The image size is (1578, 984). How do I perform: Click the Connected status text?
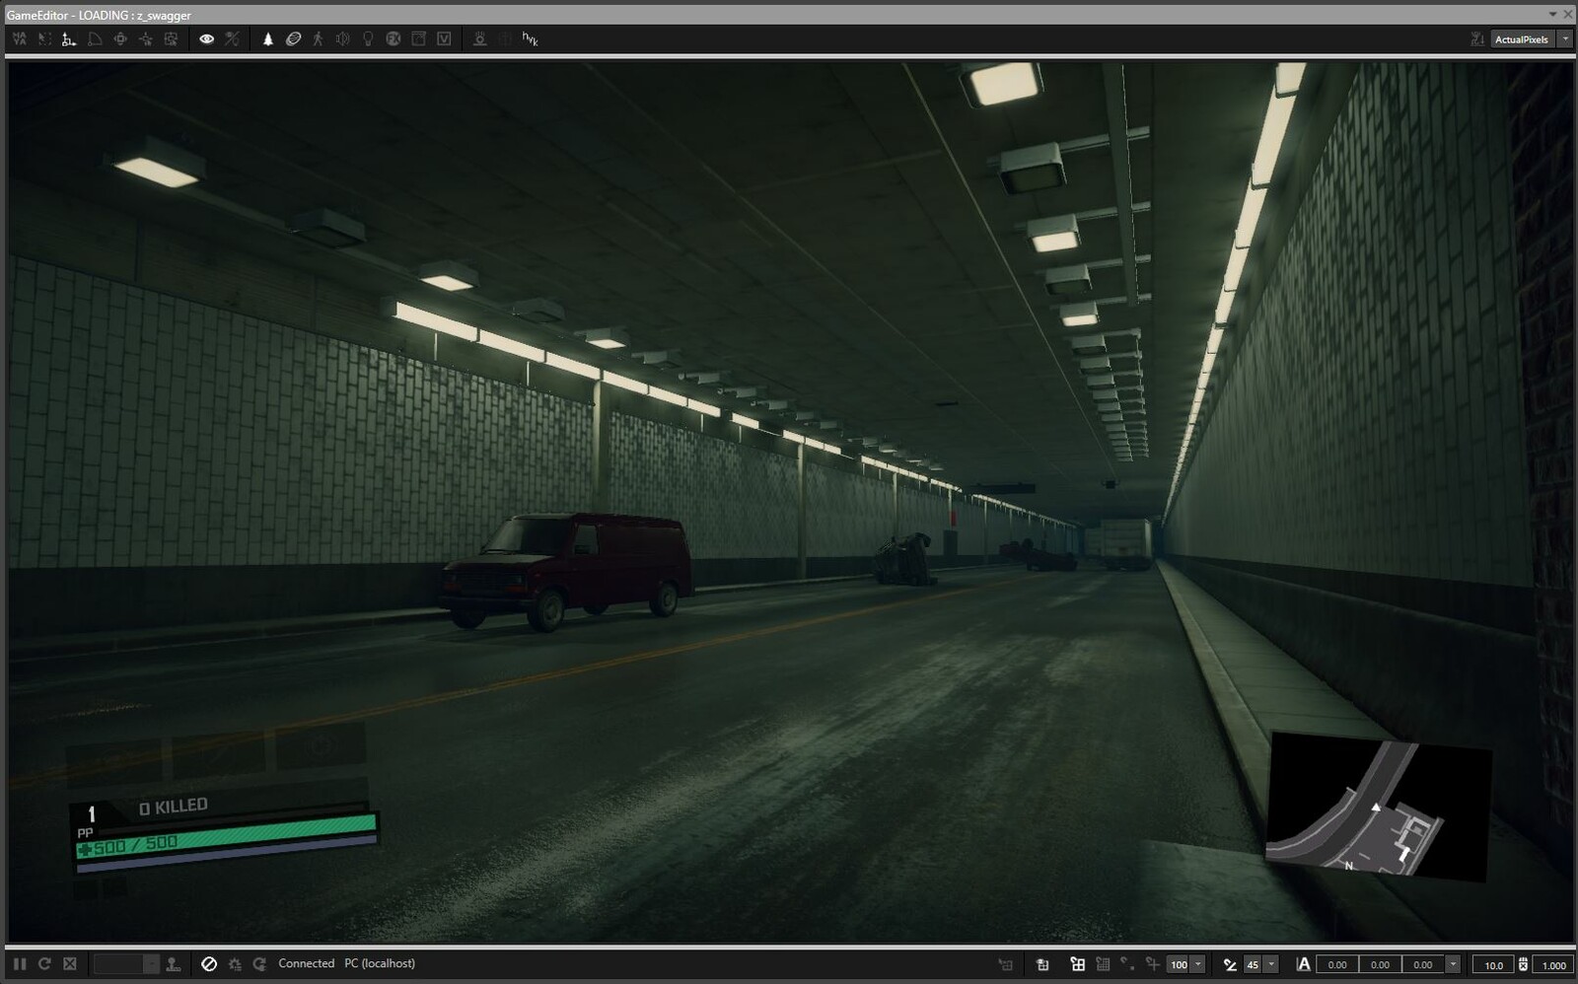(307, 963)
